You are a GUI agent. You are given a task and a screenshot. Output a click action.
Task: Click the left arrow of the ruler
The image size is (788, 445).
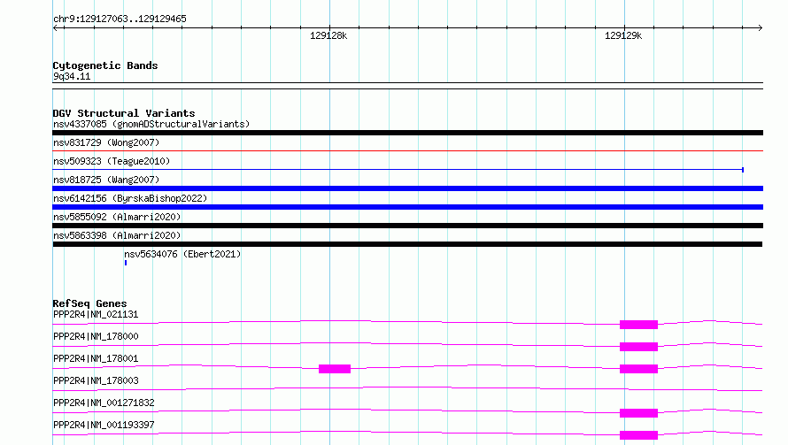[56, 28]
